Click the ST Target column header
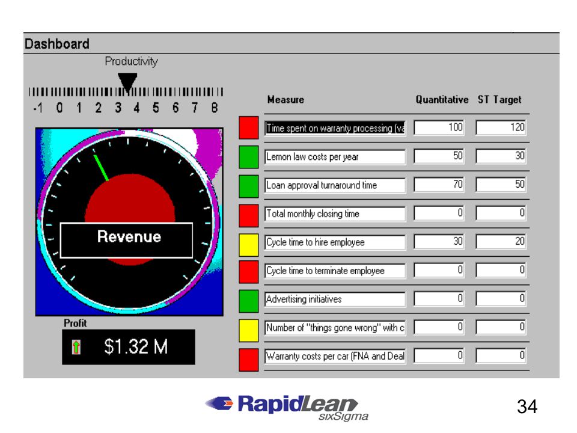577x433 pixels. 499,100
